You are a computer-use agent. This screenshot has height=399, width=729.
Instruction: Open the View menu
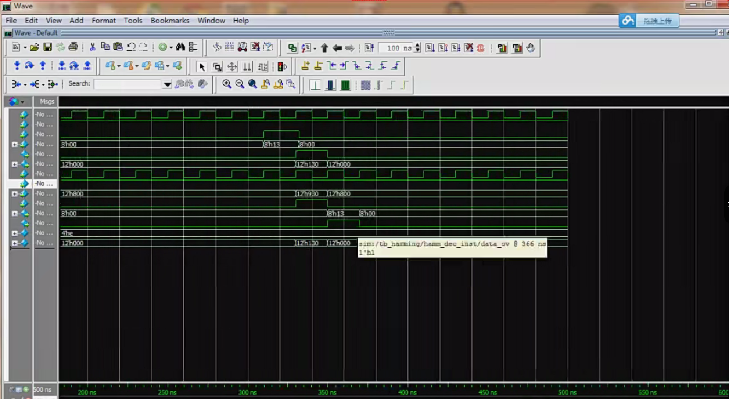54,21
